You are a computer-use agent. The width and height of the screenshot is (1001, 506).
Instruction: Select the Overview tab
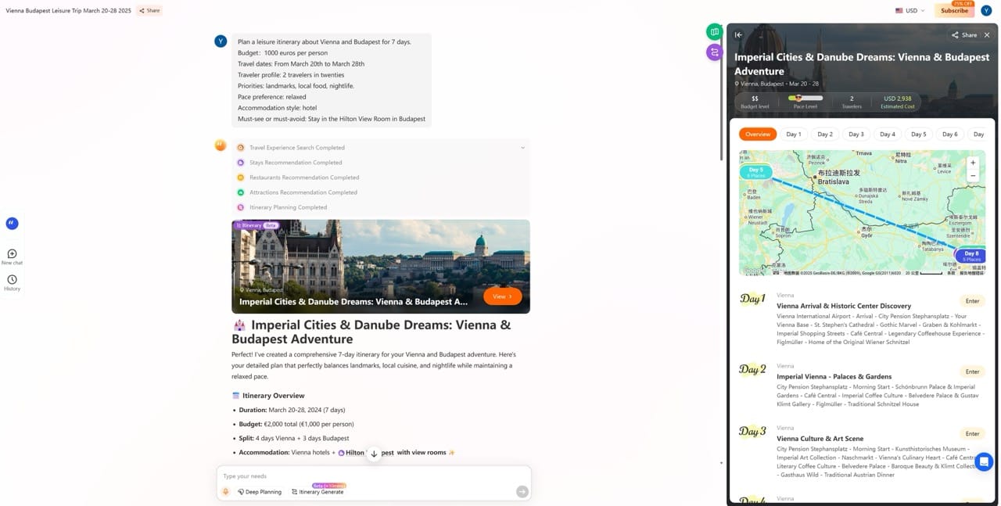coord(757,135)
